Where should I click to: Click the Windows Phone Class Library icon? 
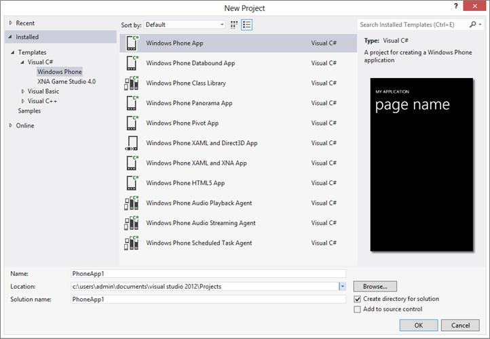click(x=132, y=83)
